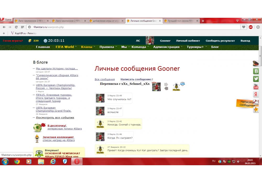Open the Главная menu item
Screen dimensions: 262x183
tap(43, 47)
